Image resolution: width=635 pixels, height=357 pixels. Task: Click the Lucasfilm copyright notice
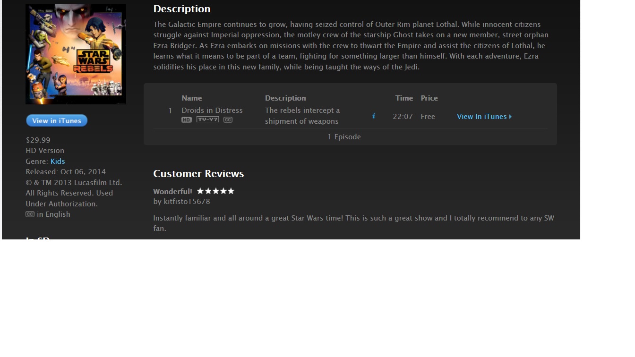tap(74, 193)
